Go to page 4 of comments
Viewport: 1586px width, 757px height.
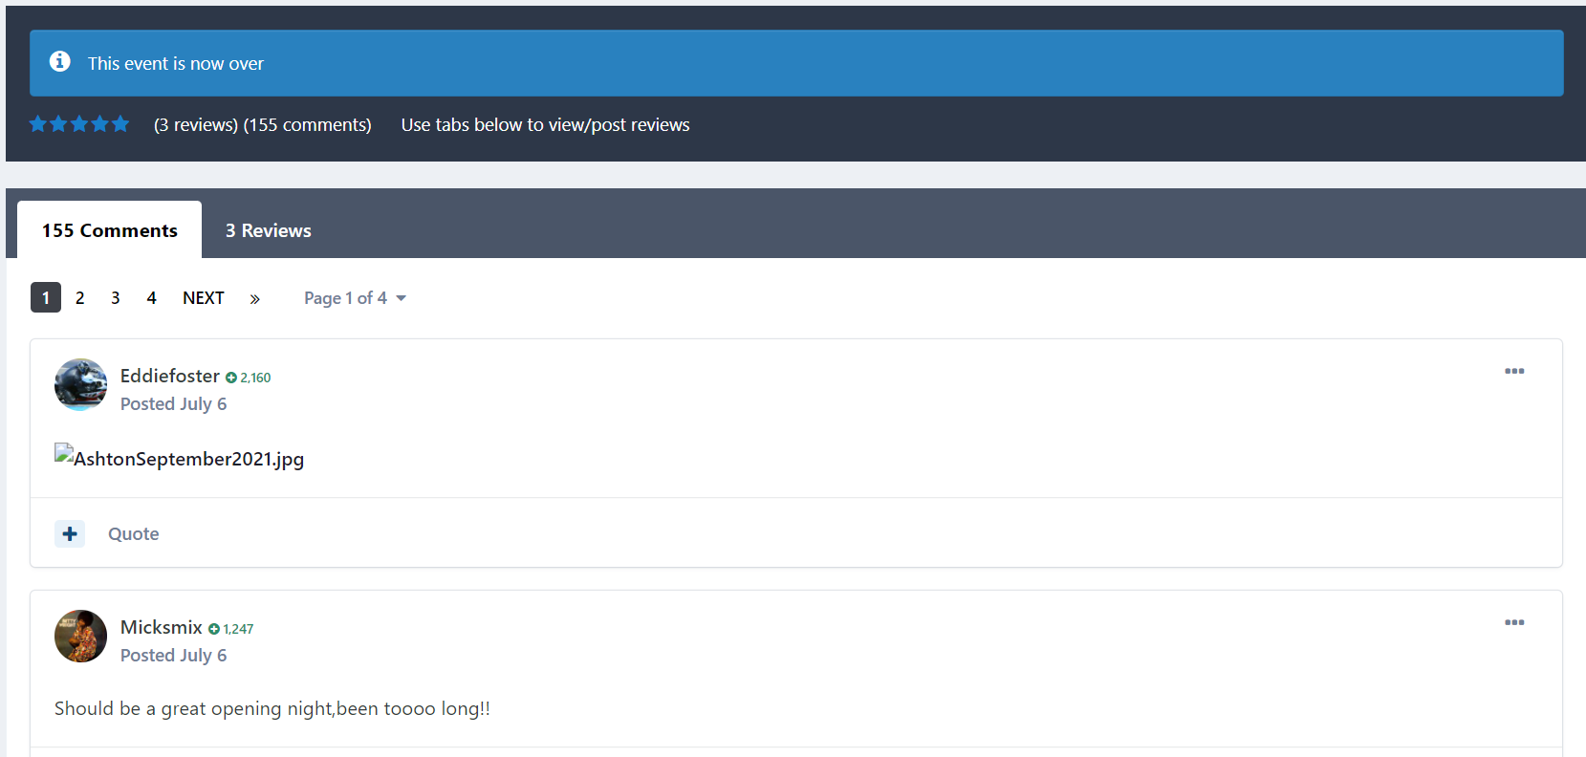pos(151,297)
